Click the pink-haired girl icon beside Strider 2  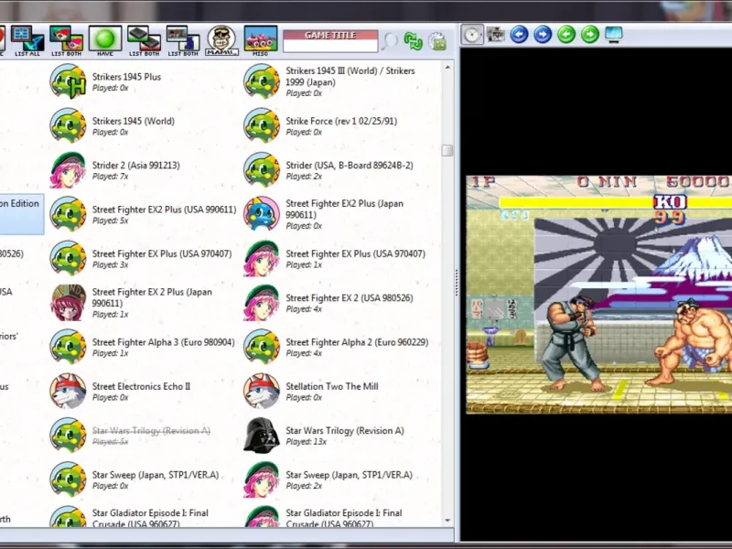(68, 170)
